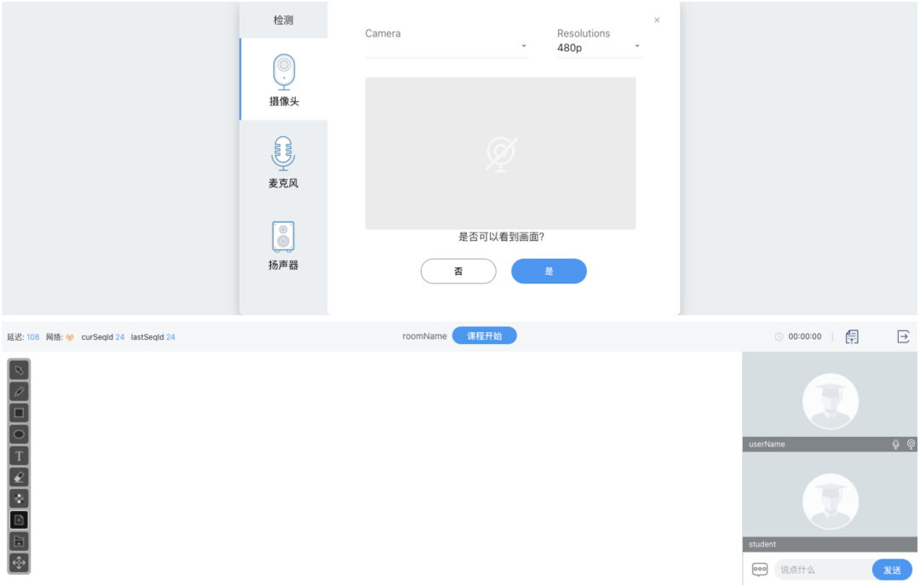Toggle the camera on the userName video tile
This screenshot has height=585, width=920.
[x=910, y=444]
